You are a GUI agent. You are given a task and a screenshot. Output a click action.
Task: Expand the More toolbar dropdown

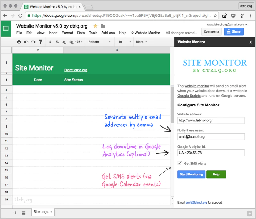pos(141,42)
